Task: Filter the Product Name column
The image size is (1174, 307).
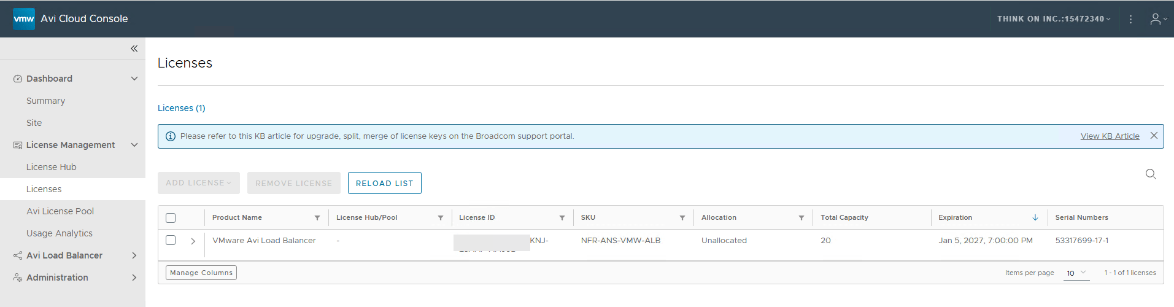Action: click(317, 218)
